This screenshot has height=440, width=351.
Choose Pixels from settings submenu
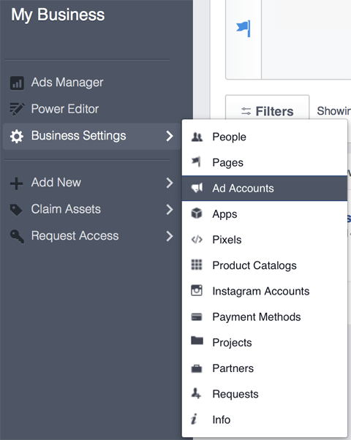(x=265, y=240)
